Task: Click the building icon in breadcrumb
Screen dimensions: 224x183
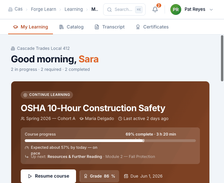Action: (x=10, y=9)
